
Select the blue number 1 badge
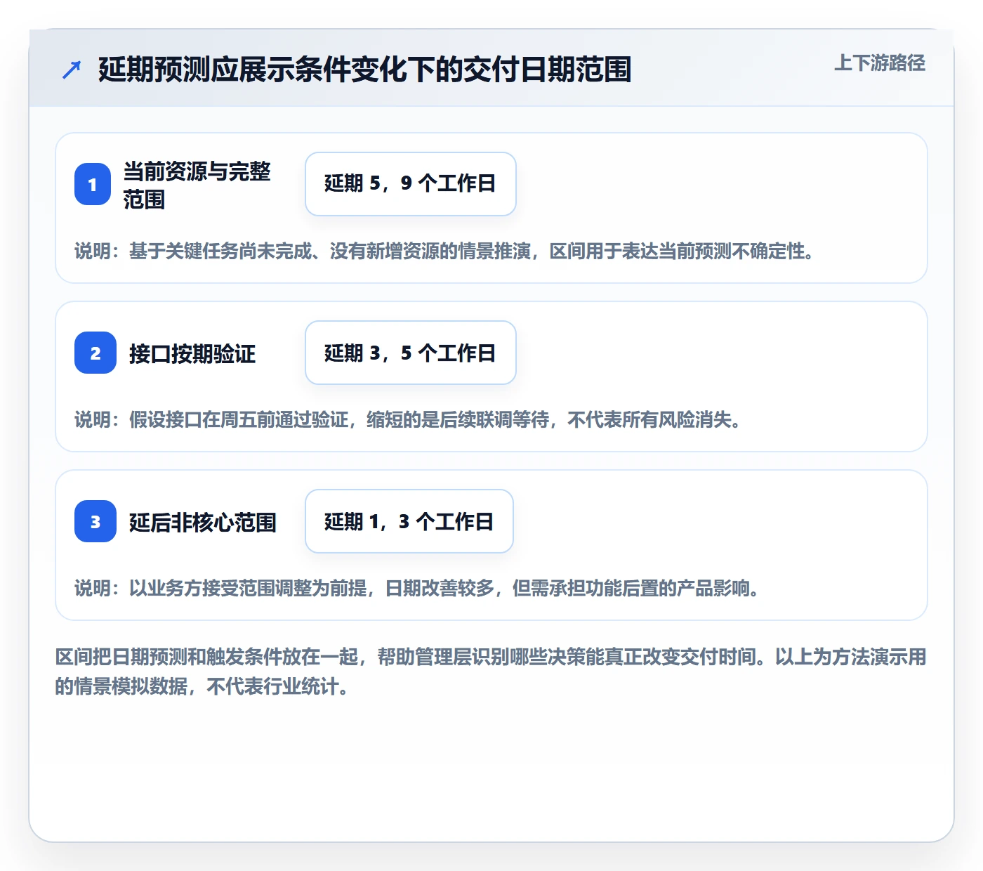pyautogui.click(x=93, y=184)
